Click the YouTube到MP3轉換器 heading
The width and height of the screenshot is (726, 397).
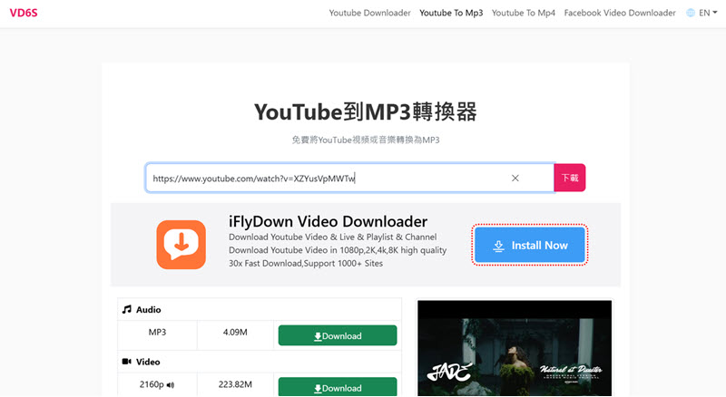tap(366, 112)
